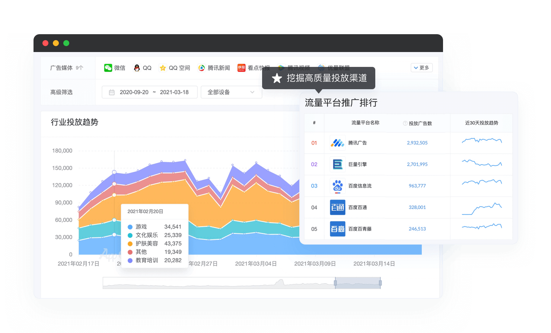Click the left handle of the timeline range slider
551x333 pixels.
click(x=335, y=283)
